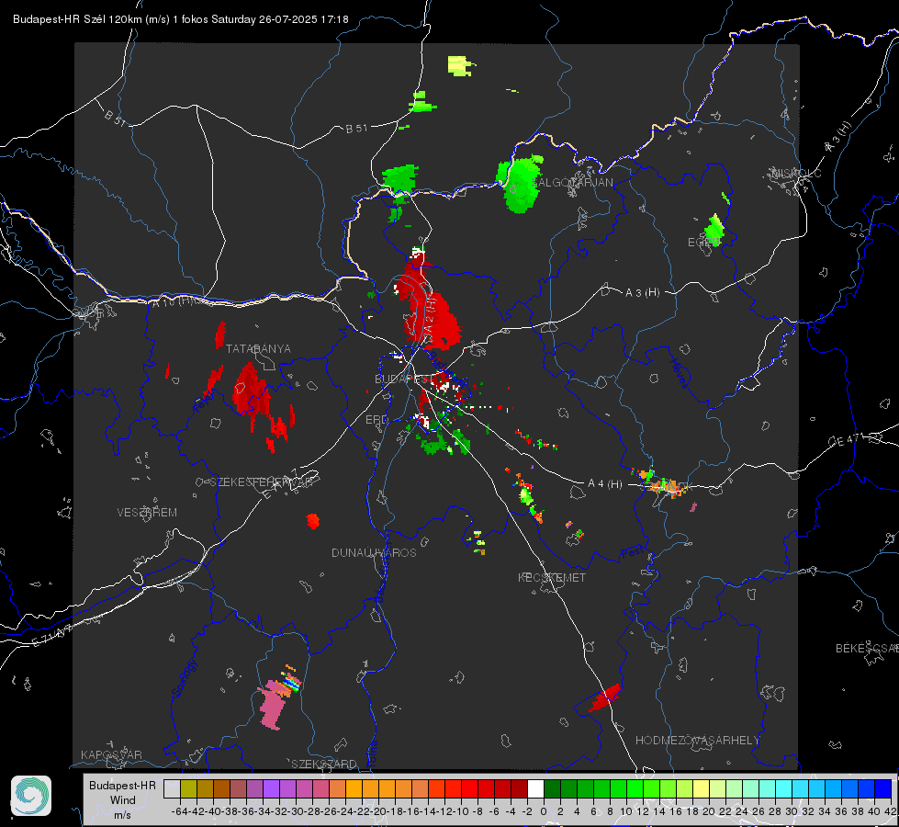Click the red echo on the road near Hódmezővásárhely
The width and height of the screenshot is (899, 827).
coord(605,697)
